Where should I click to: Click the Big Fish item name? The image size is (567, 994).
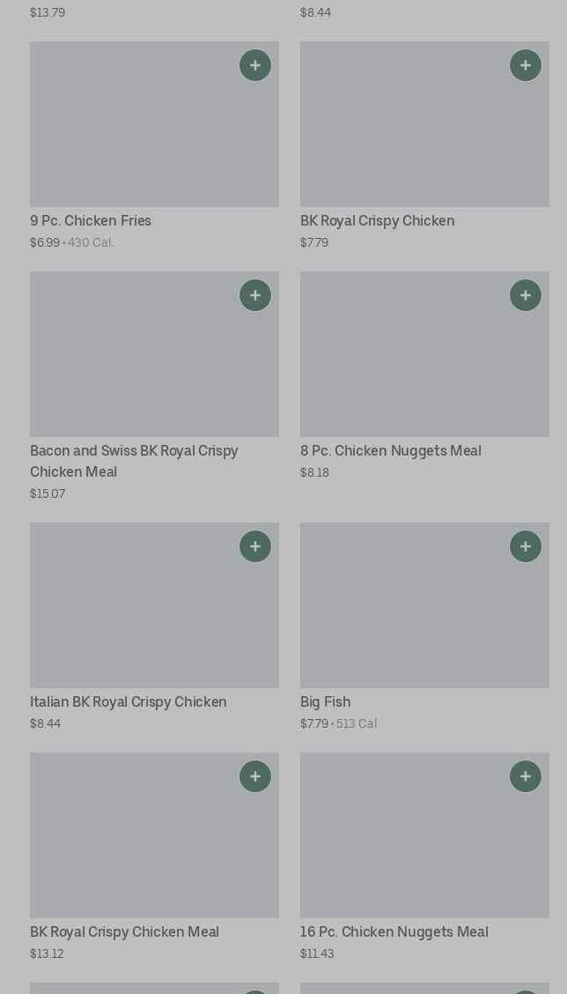coord(325,702)
